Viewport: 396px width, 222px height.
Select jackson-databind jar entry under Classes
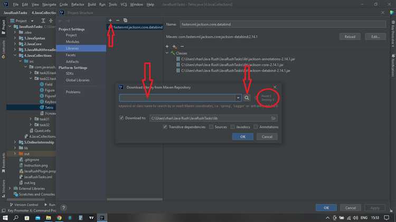235,71
